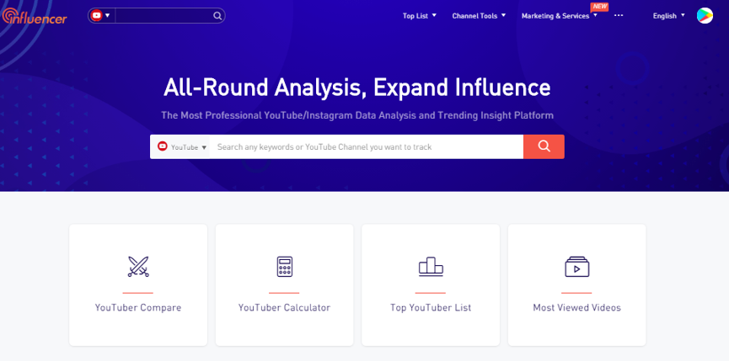This screenshot has height=361, width=729.
Task: Open the Marketing & Services menu
Action: [x=560, y=16]
